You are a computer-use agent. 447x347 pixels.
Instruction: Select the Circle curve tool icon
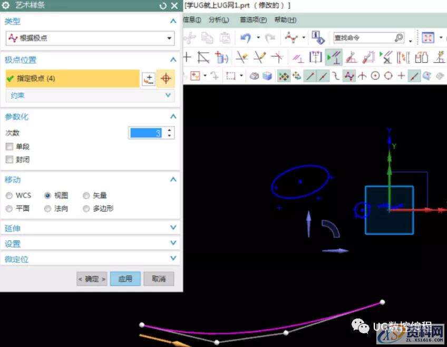coord(375,76)
